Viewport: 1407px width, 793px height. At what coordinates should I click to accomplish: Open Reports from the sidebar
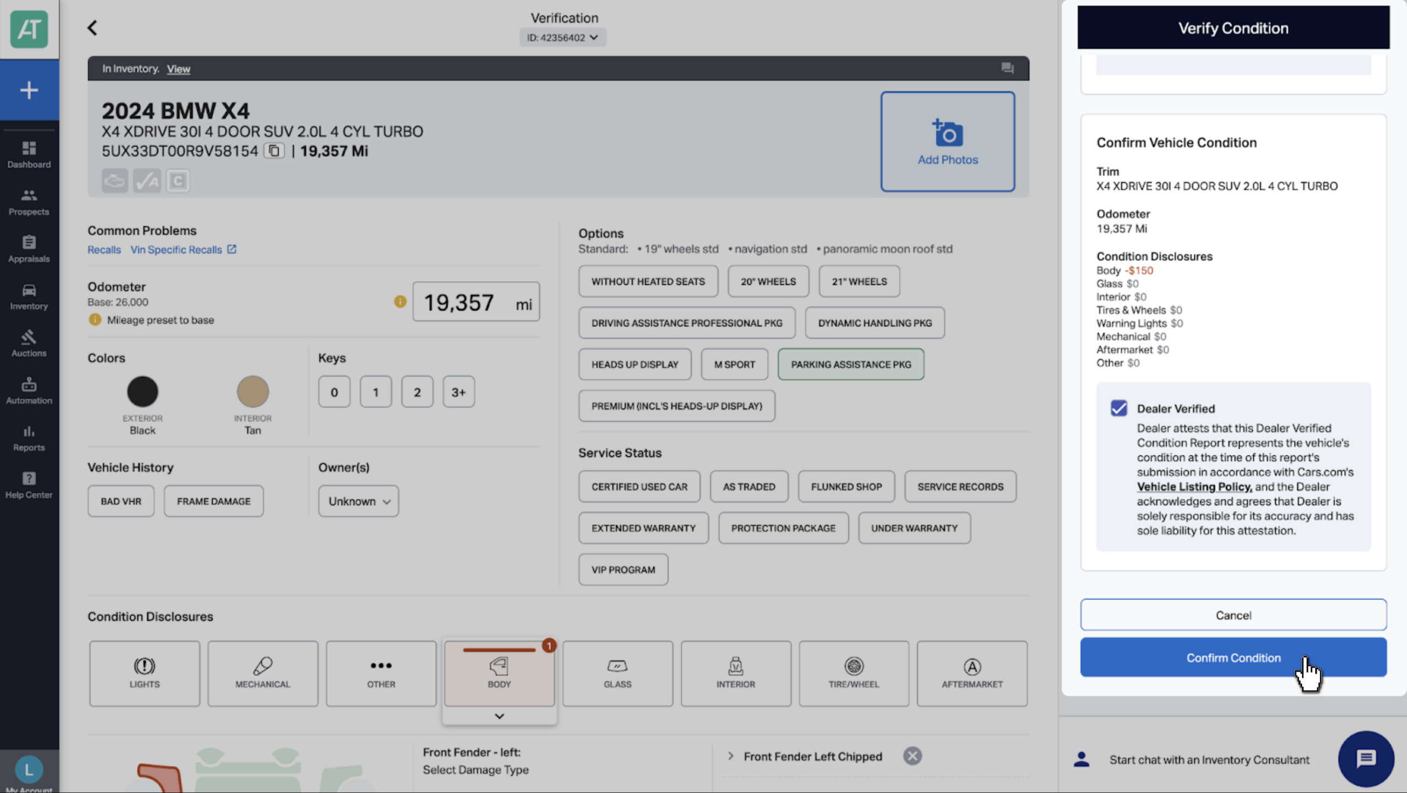point(29,438)
